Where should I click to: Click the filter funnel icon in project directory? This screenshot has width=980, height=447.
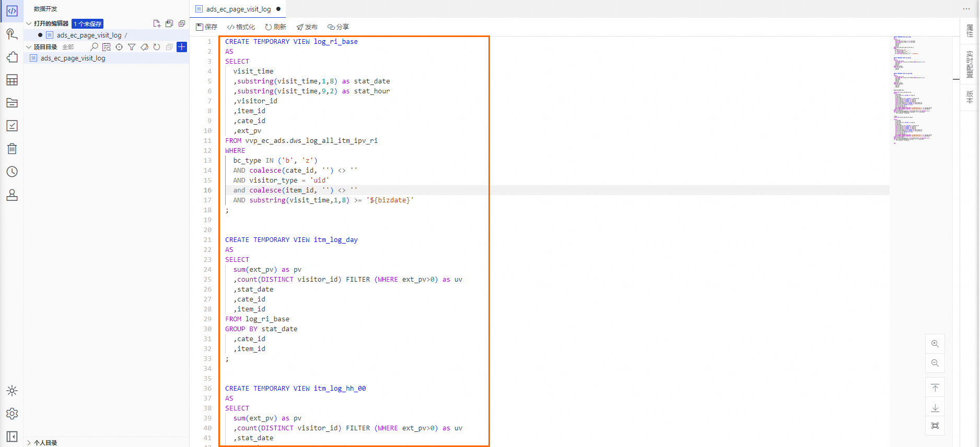click(x=132, y=47)
